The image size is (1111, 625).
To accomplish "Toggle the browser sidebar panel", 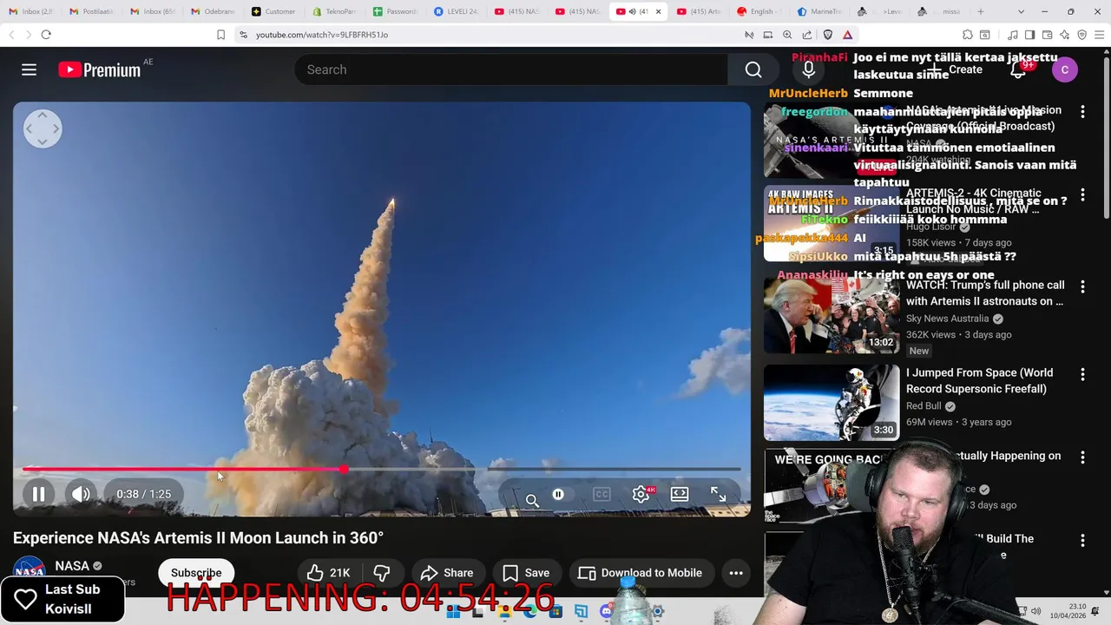I will click(x=1029, y=35).
